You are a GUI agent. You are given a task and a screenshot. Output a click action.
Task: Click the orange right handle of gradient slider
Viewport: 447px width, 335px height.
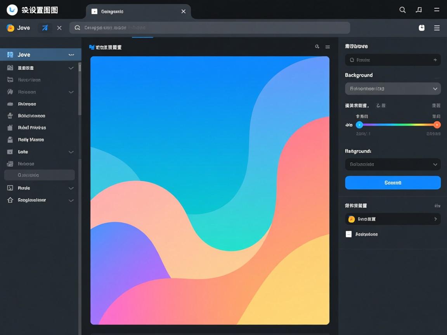pyautogui.click(x=437, y=125)
